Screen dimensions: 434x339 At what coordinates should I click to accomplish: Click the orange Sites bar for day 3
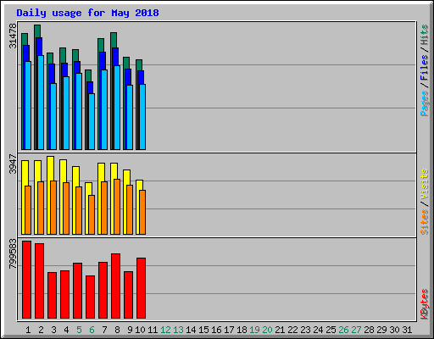[53, 208]
